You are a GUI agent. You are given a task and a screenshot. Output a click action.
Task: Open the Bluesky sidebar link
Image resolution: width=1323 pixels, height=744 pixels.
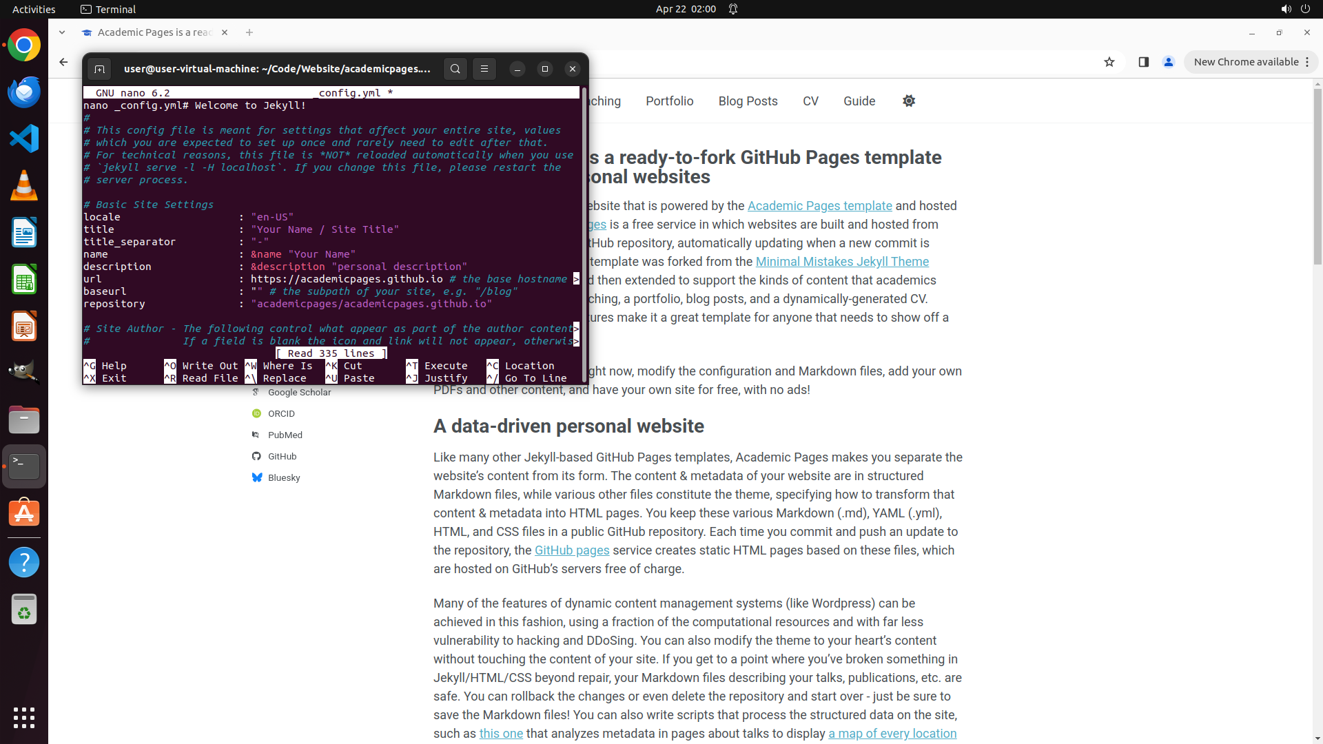point(283,478)
